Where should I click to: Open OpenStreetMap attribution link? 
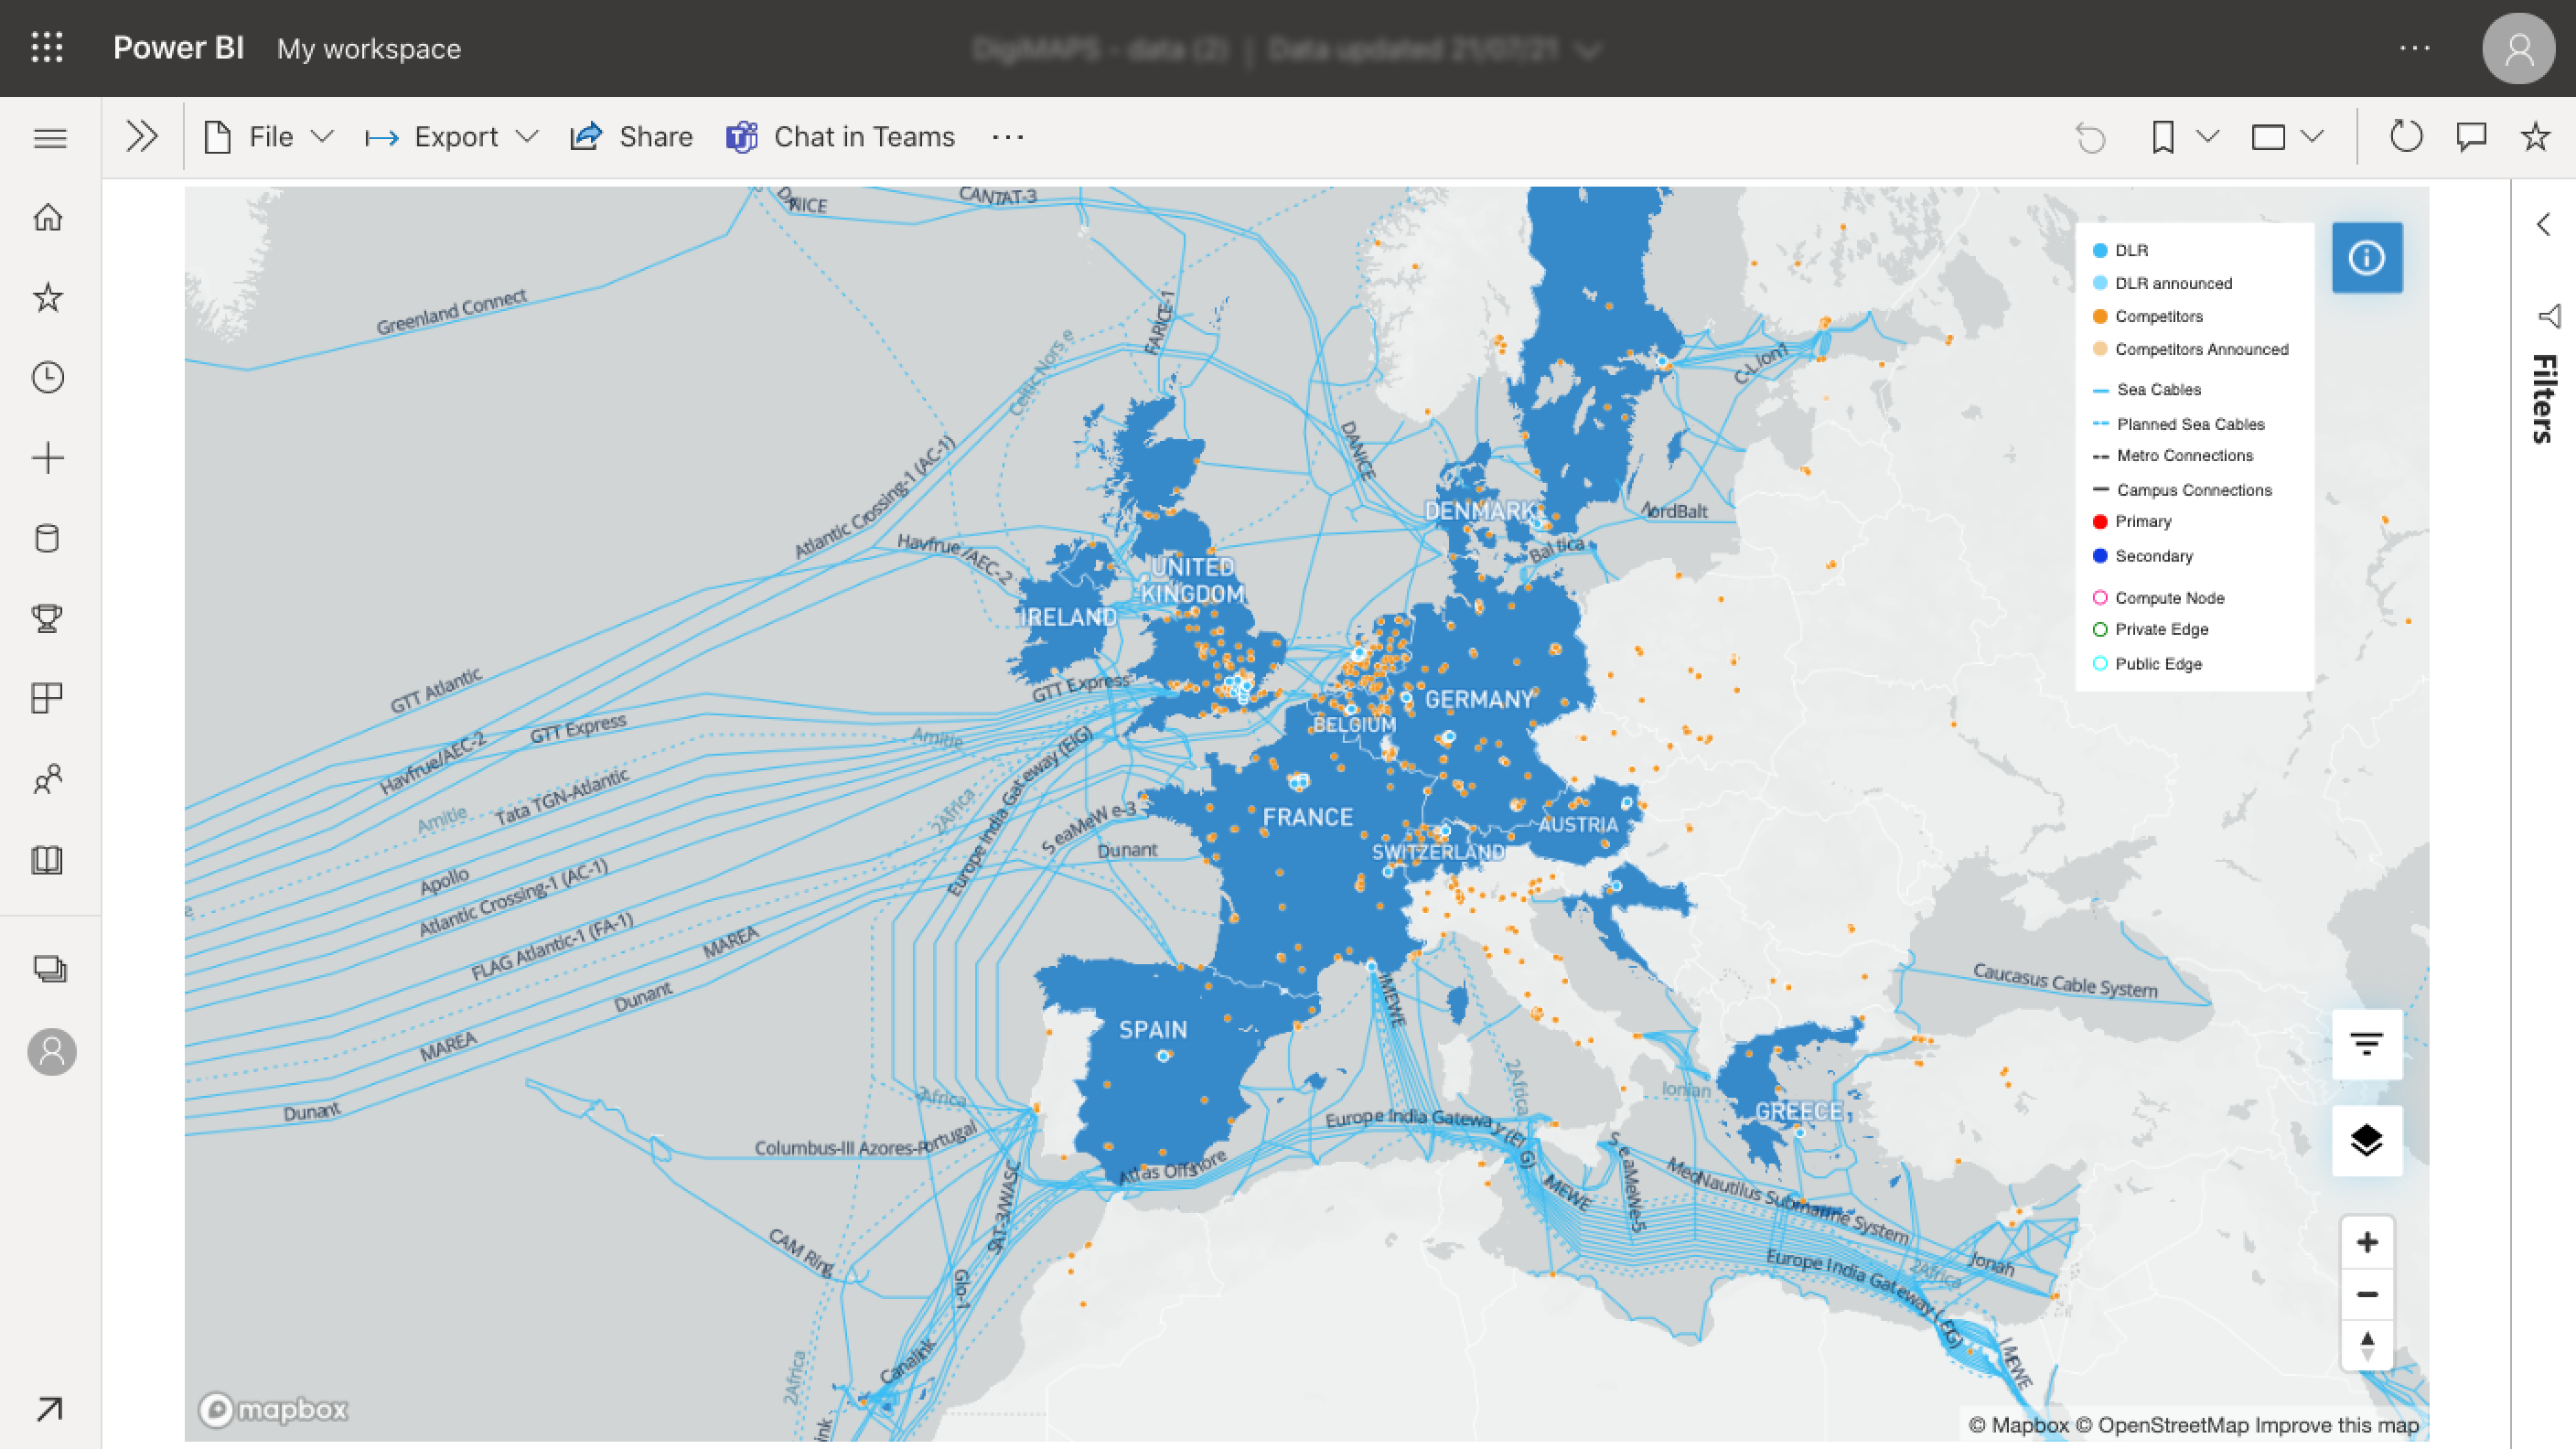pos(2162,1425)
